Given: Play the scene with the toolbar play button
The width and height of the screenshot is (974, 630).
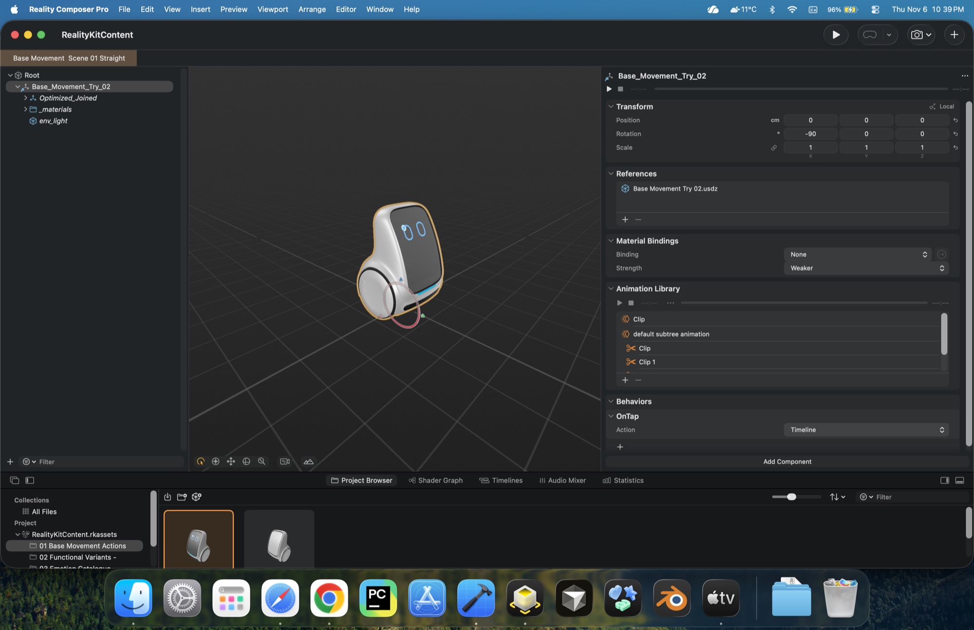Looking at the screenshot, I should point(836,35).
